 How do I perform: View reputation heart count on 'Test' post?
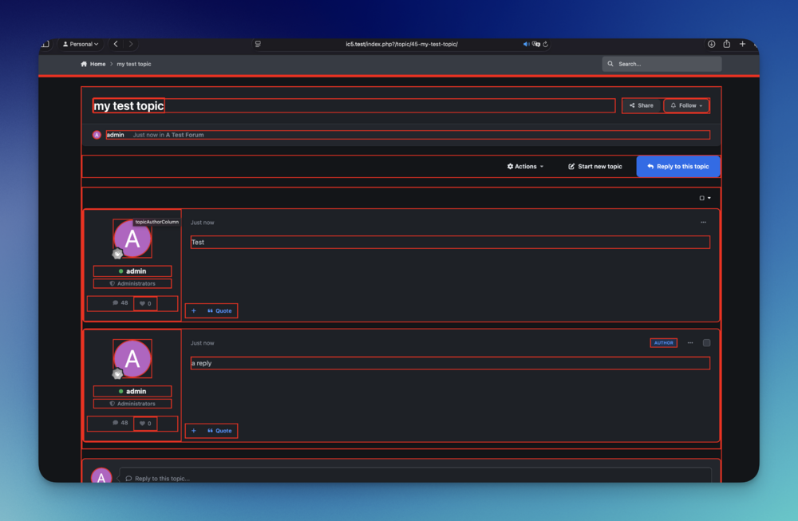[x=145, y=304]
